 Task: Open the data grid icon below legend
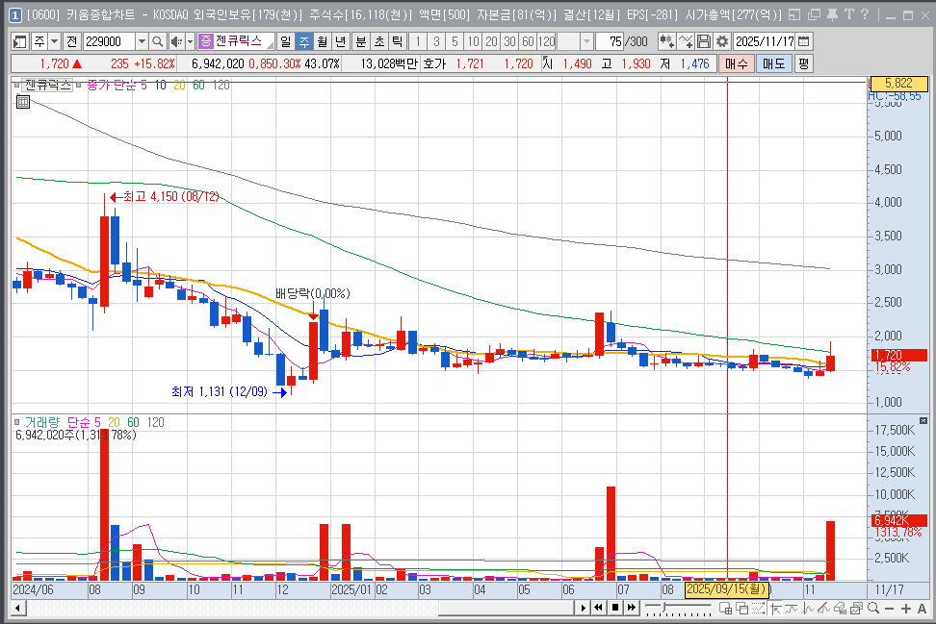(x=23, y=102)
